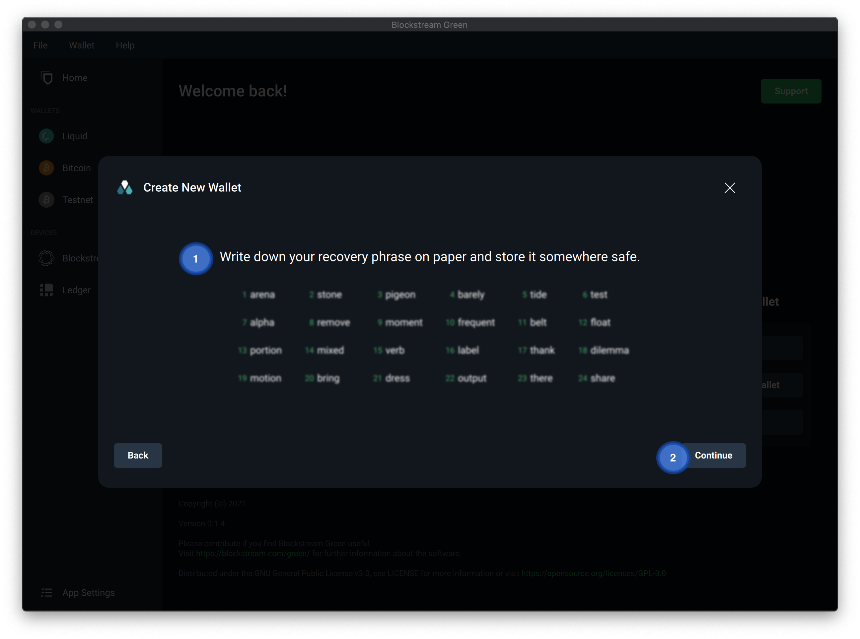Click recovery word 17 'thank'

(x=542, y=350)
